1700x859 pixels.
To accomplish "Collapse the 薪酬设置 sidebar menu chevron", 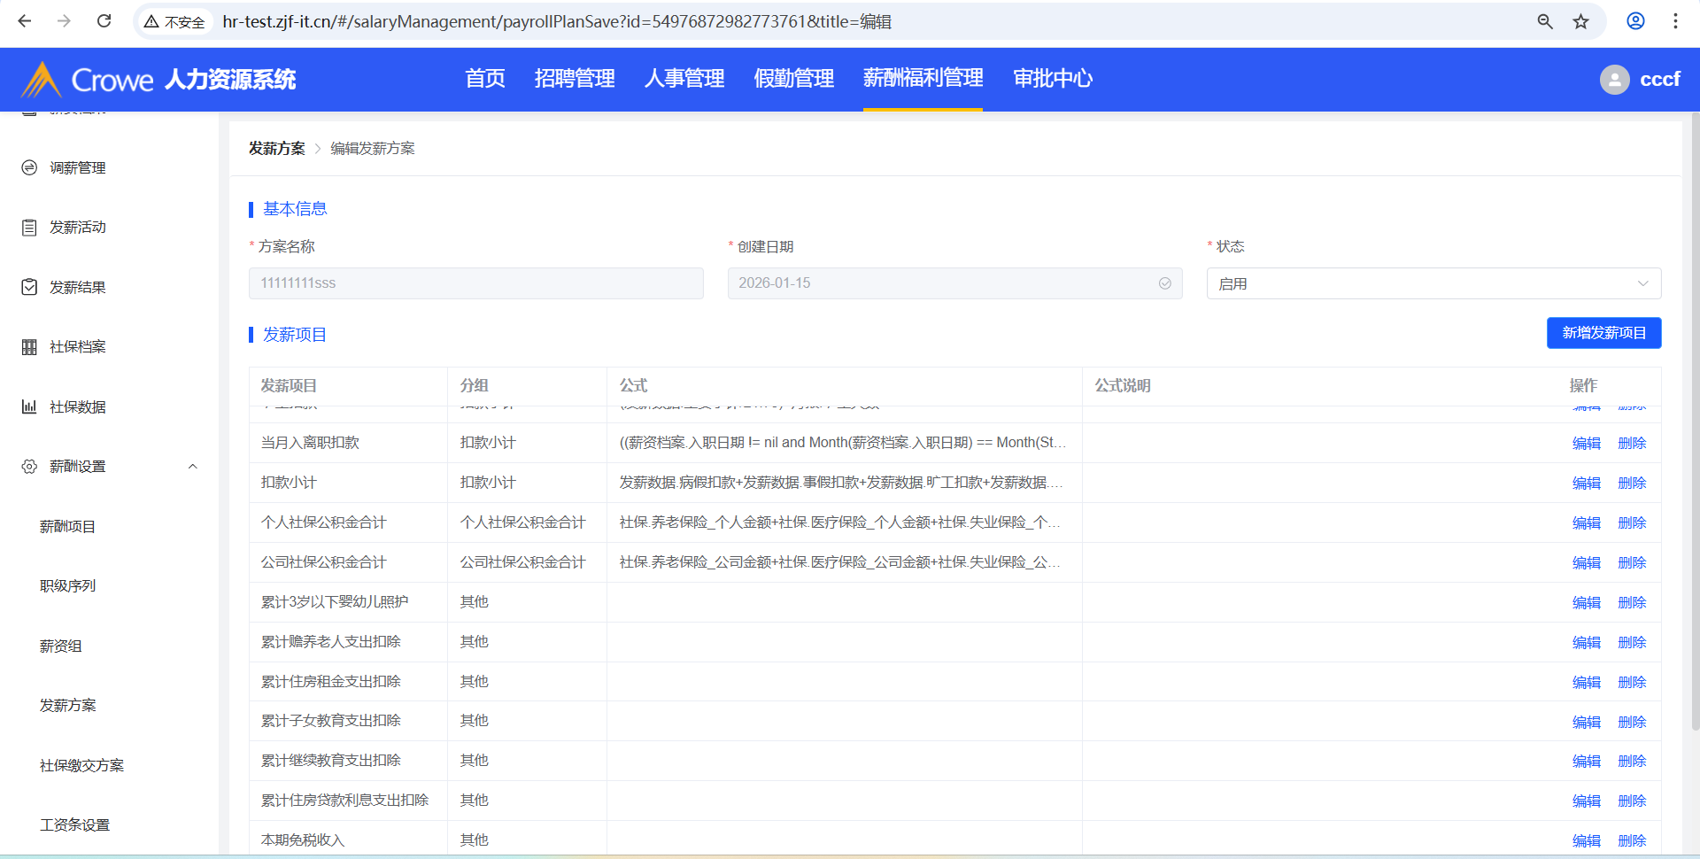I will pos(192,467).
